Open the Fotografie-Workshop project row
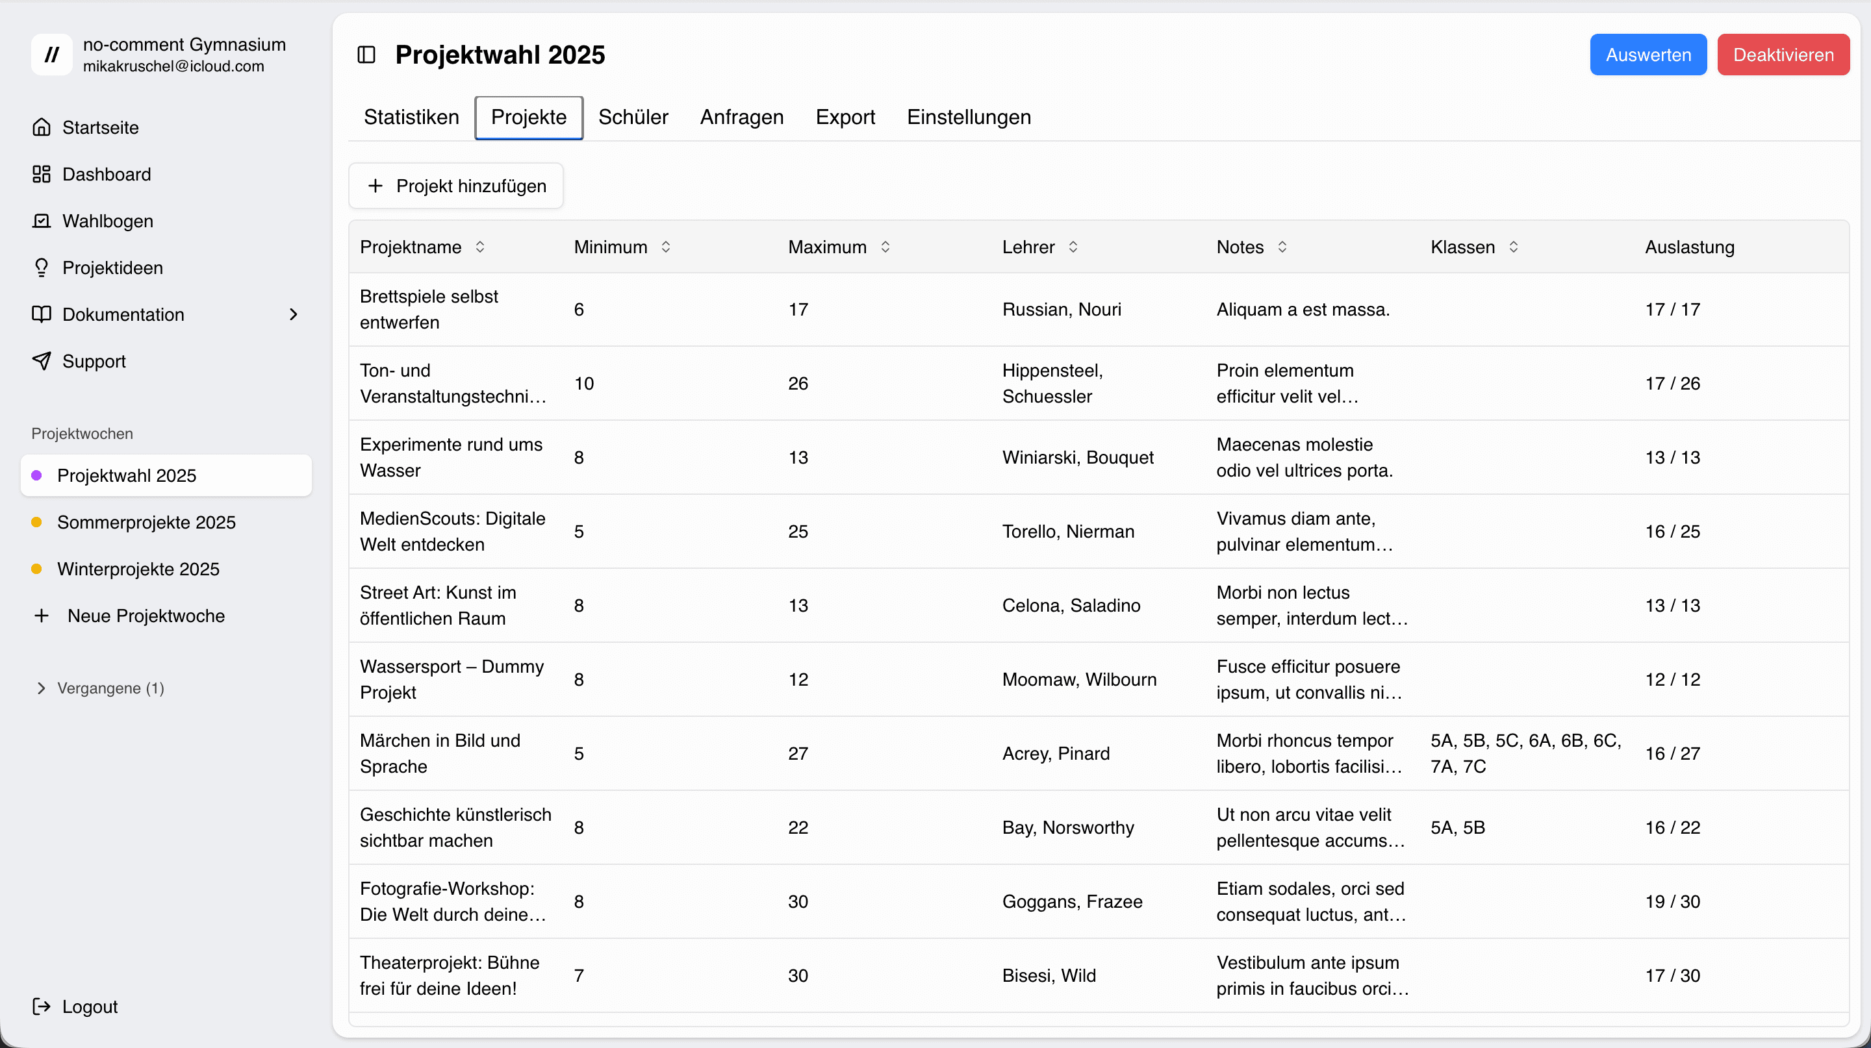The image size is (1871, 1048). point(1099,901)
